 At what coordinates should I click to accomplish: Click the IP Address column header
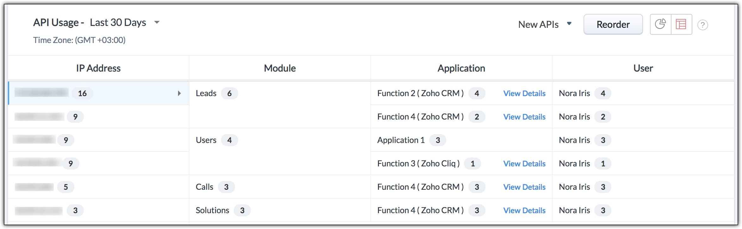(x=98, y=68)
